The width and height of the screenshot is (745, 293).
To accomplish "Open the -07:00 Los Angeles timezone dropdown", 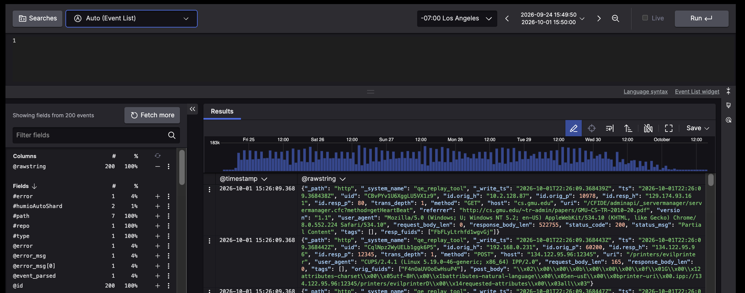I will click(457, 18).
